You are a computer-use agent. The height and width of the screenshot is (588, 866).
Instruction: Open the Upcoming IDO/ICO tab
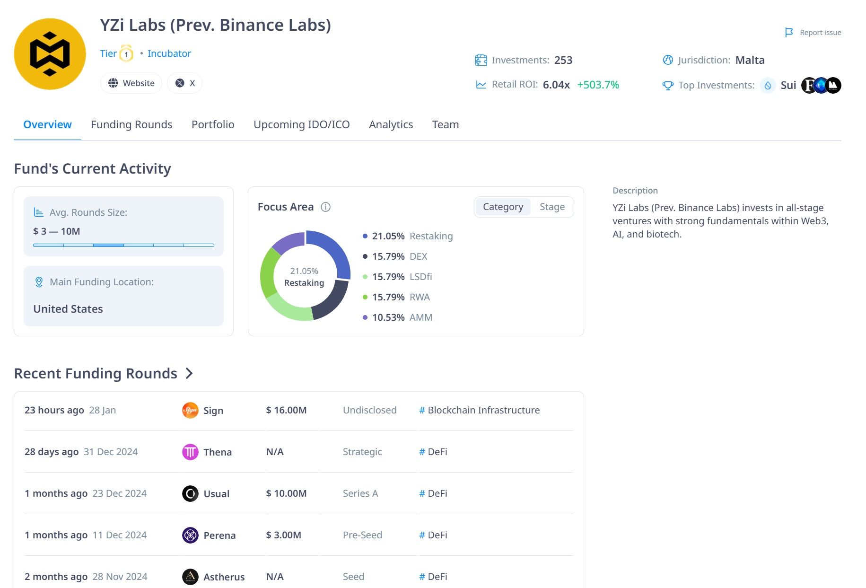(x=302, y=124)
